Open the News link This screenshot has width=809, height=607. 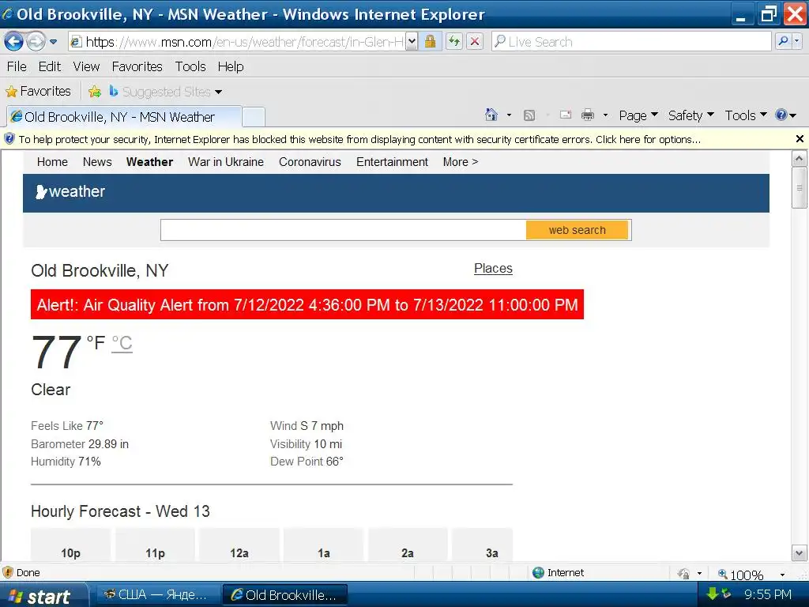(x=97, y=162)
